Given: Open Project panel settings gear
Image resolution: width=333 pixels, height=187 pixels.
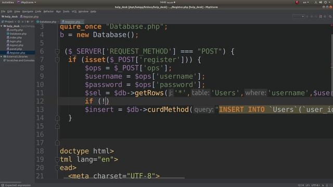Looking at the screenshot, I should pyautogui.click(x=28, y=22).
